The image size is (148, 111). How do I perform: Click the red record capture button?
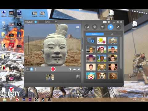(53, 69)
